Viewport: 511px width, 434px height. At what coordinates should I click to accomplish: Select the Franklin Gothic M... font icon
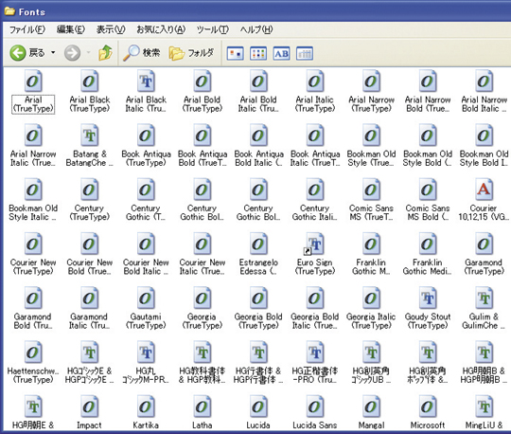click(x=371, y=244)
